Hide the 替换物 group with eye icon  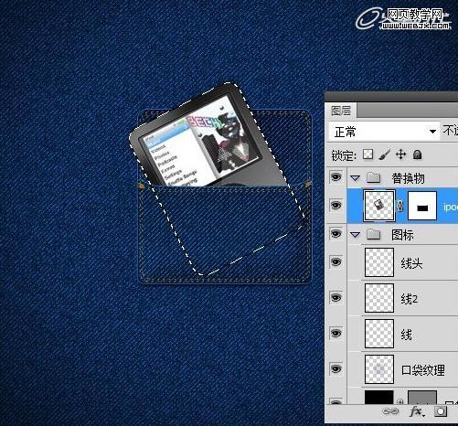pyautogui.click(x=336, y=177)
